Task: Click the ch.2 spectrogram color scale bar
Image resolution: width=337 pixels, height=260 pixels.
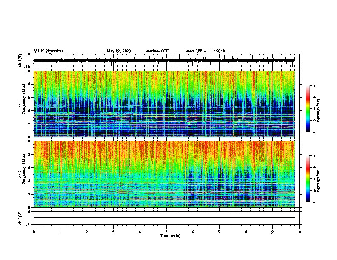Action: [x=308, y=179]
